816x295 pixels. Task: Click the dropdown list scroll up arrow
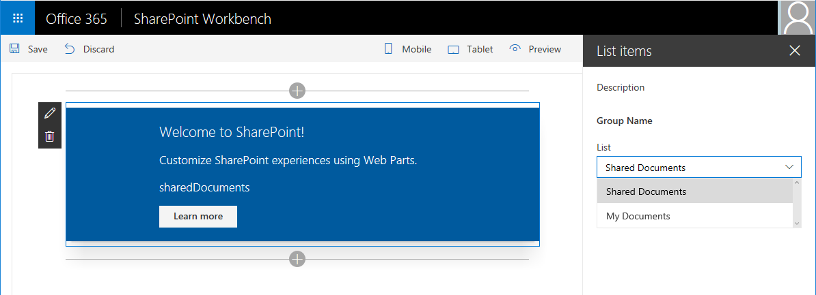pos(797,183)
